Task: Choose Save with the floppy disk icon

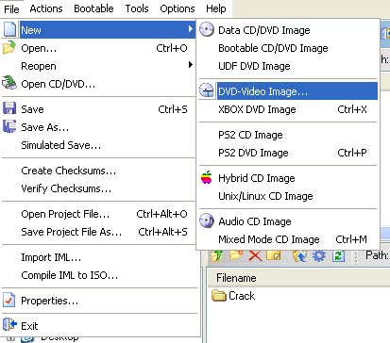Action: pyautogui.click(x=98, y=109)
